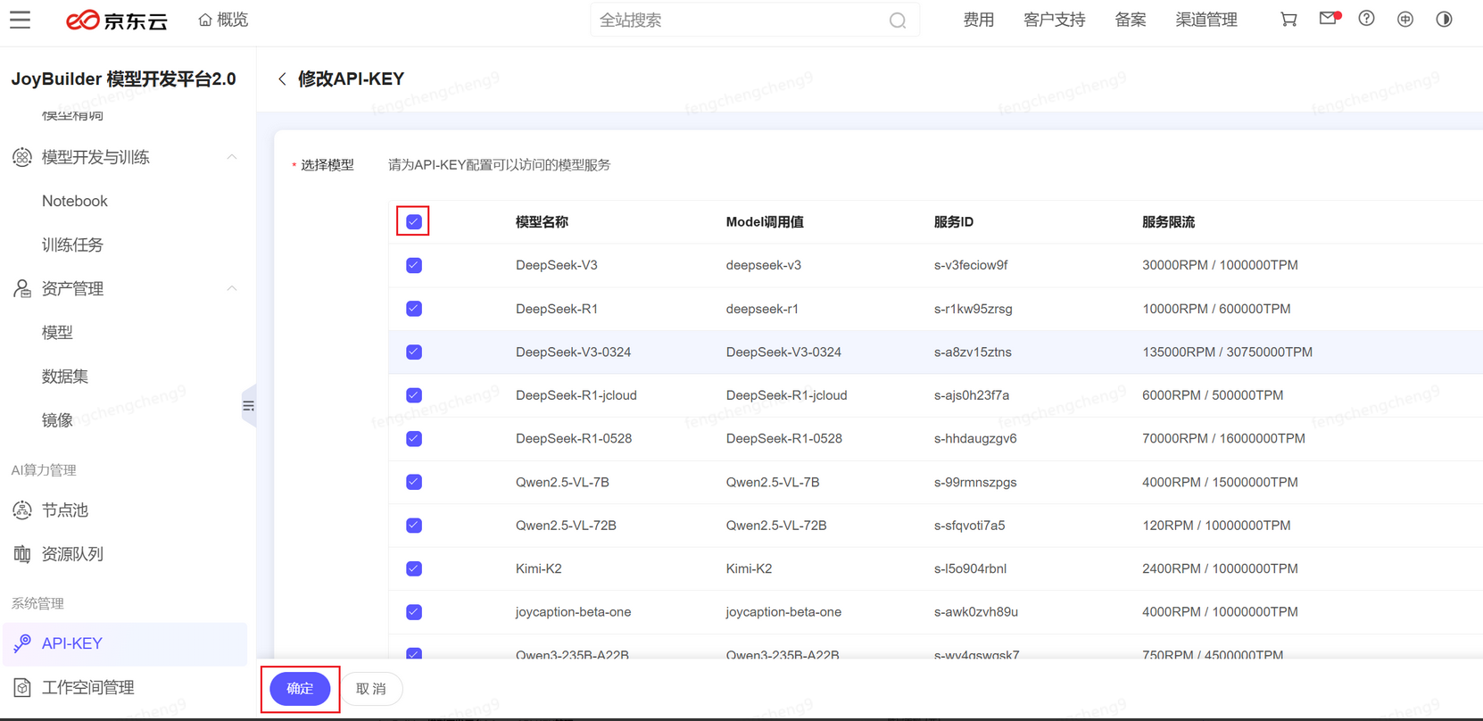Click service ID s-hhdaugzgv6
1483x721 pixels.
pos(975,438)
